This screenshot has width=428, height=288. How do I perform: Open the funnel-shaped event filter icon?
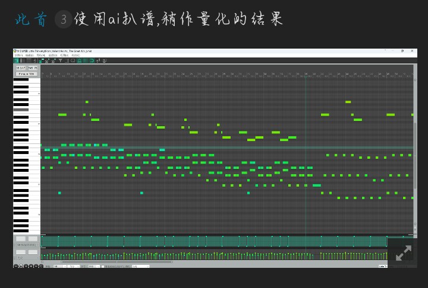coord(60,60)
